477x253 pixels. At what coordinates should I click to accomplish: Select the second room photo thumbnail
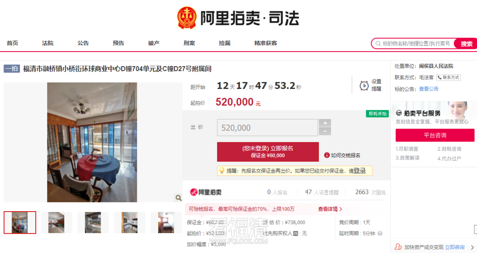pos(56,223)
